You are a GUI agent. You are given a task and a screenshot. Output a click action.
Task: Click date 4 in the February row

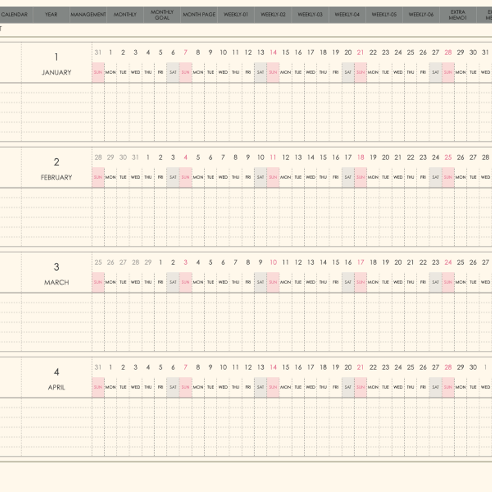[186, 157]
